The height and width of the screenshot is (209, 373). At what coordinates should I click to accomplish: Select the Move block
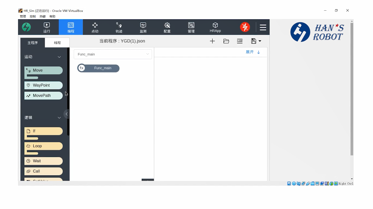pos(43,70)
